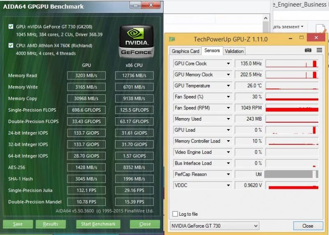Open Bus Interface Load dropdown
The height and width of the screenshot is (235, 329).
click(228, 163)
